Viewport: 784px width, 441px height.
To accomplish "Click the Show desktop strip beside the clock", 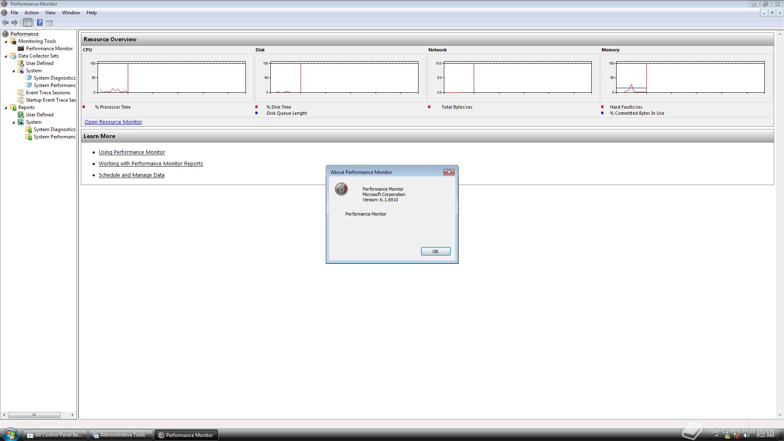I will click(x=781, y=435).
